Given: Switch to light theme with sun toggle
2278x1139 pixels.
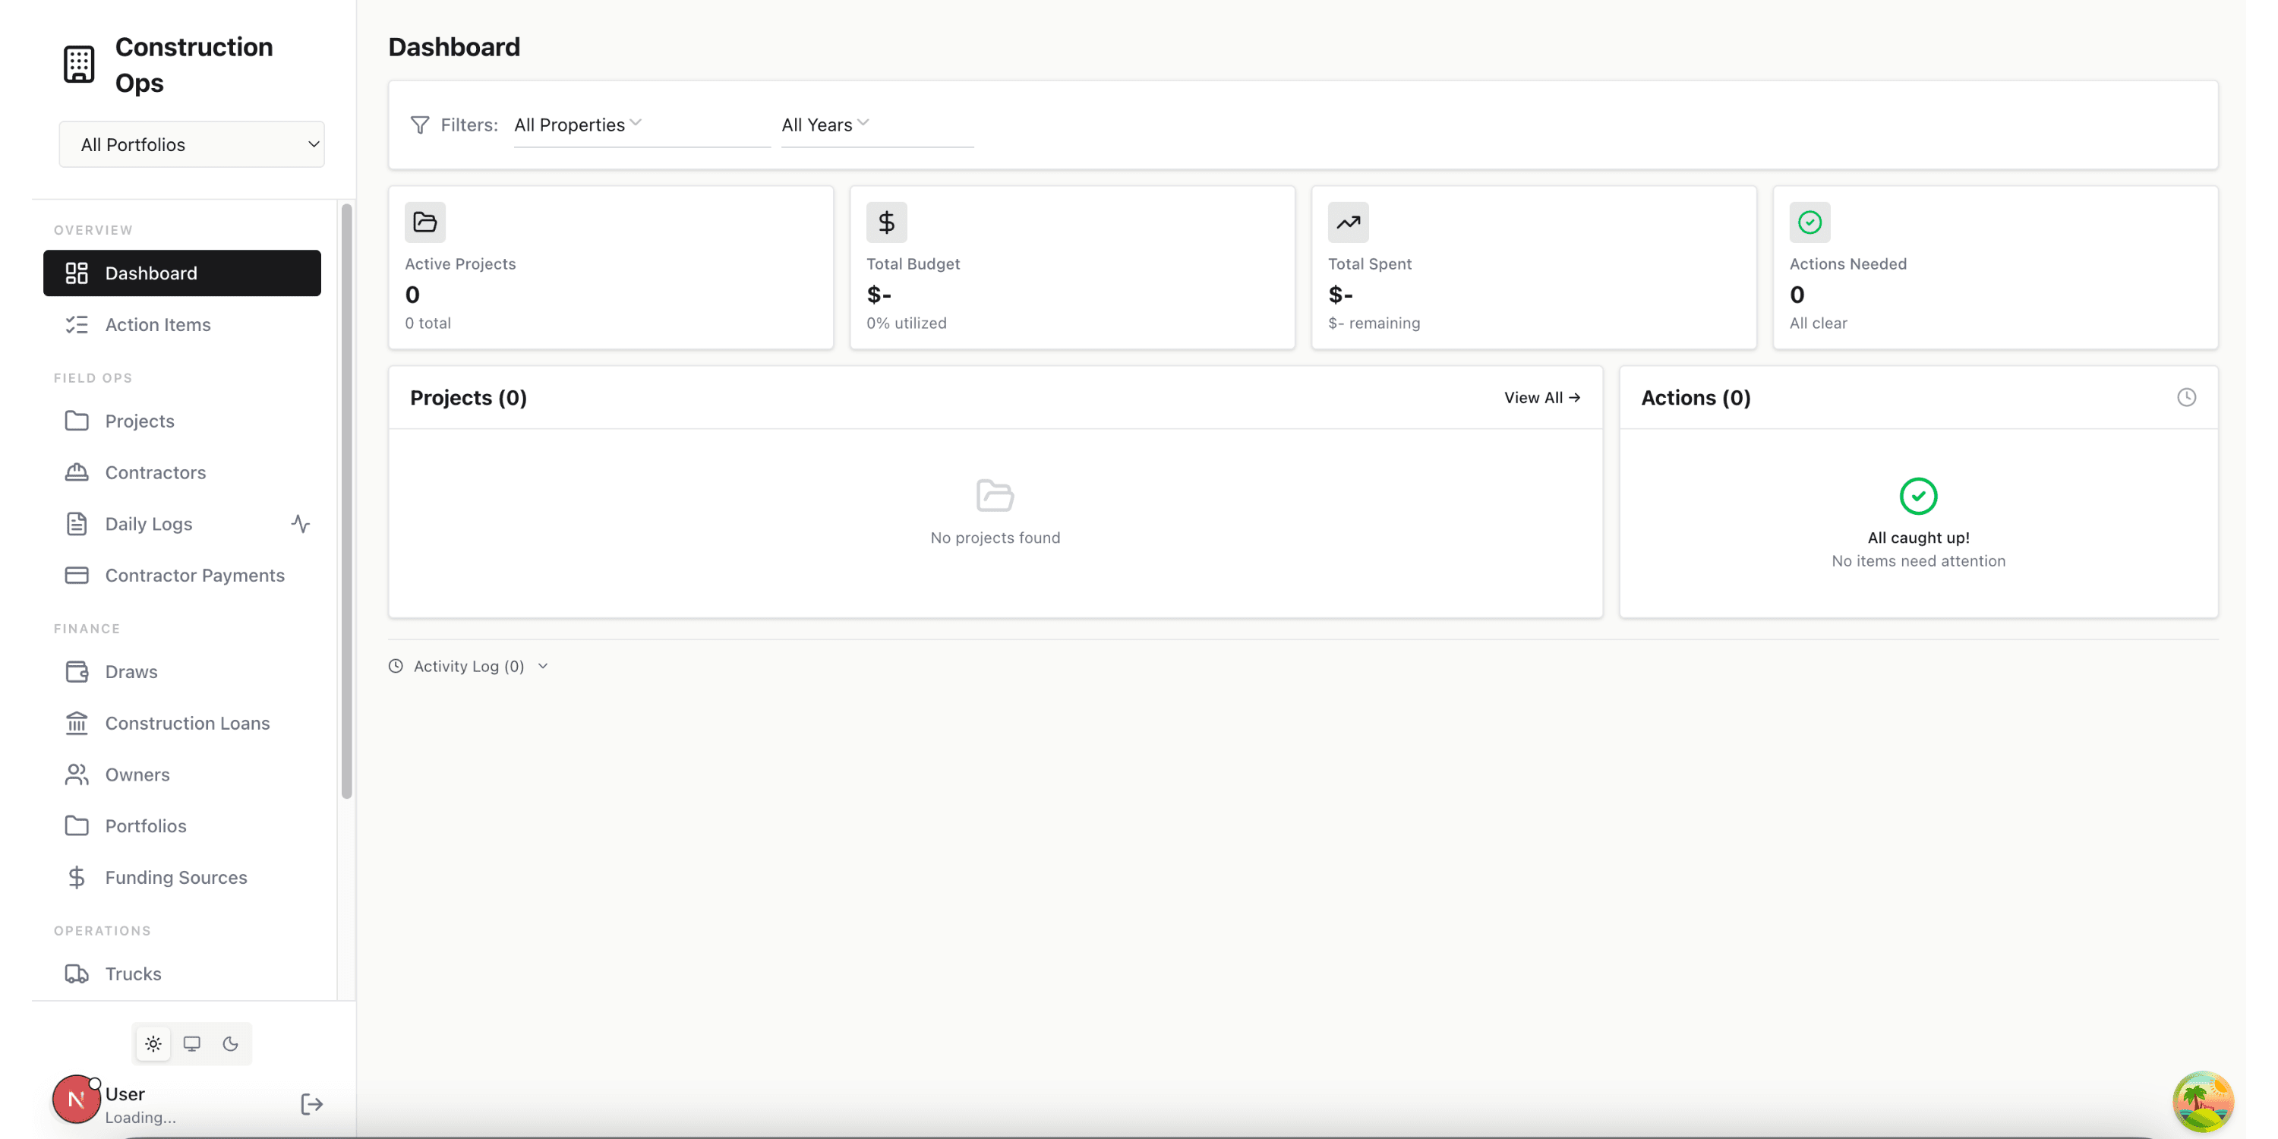Looking at the screenshot, I should click(x=153, y=1043).
